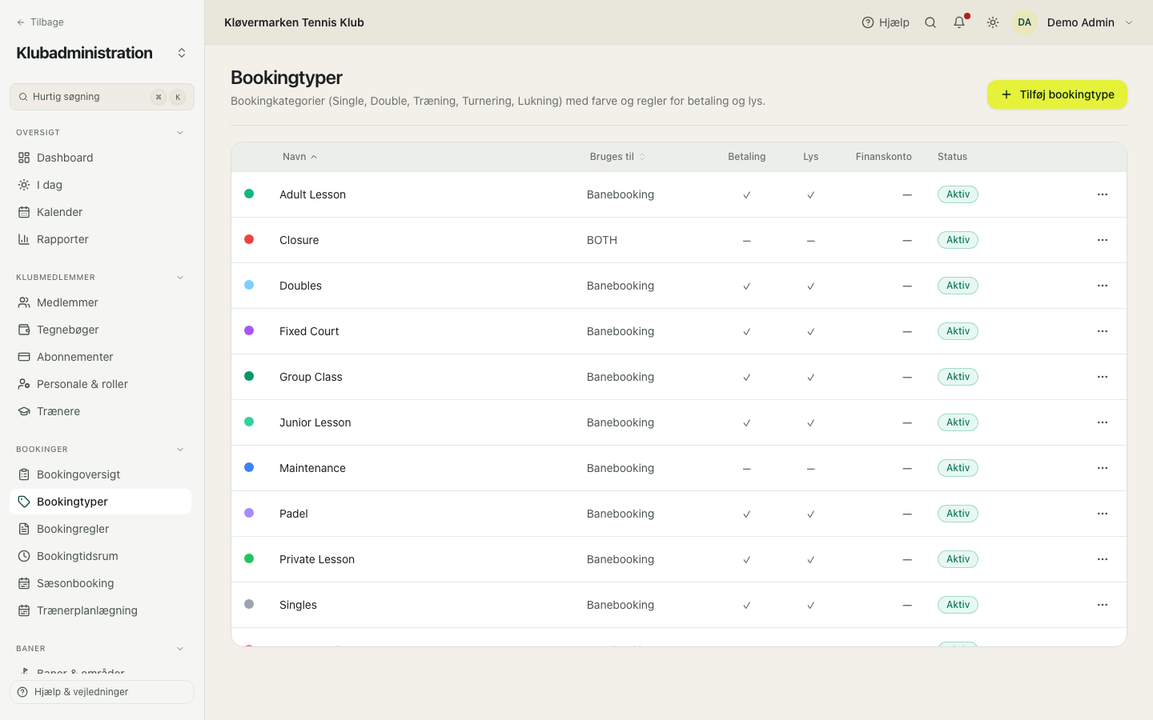Click the Betaling checkmark for Adult Lesson

[746, 194]
